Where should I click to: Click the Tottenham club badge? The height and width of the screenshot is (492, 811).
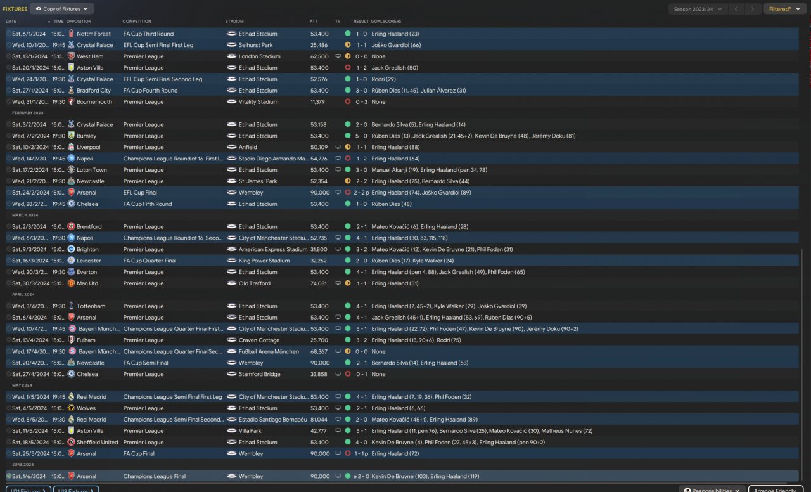(x=71, y=306)
